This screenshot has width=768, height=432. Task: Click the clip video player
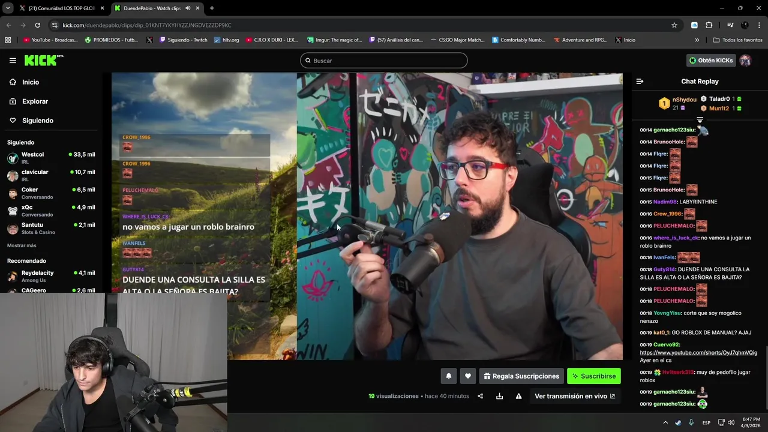tap(367, 216)
